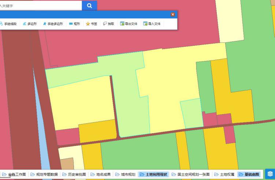Click the 导出文件 export file button
275x180 pixels.
click(x=129, y=24)
